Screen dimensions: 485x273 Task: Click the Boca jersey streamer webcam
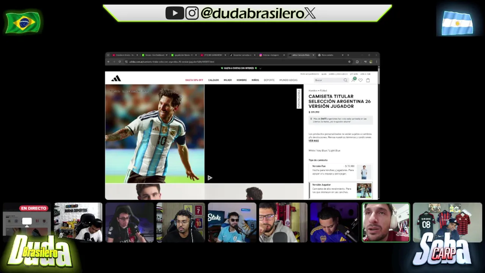click(334, 222)
